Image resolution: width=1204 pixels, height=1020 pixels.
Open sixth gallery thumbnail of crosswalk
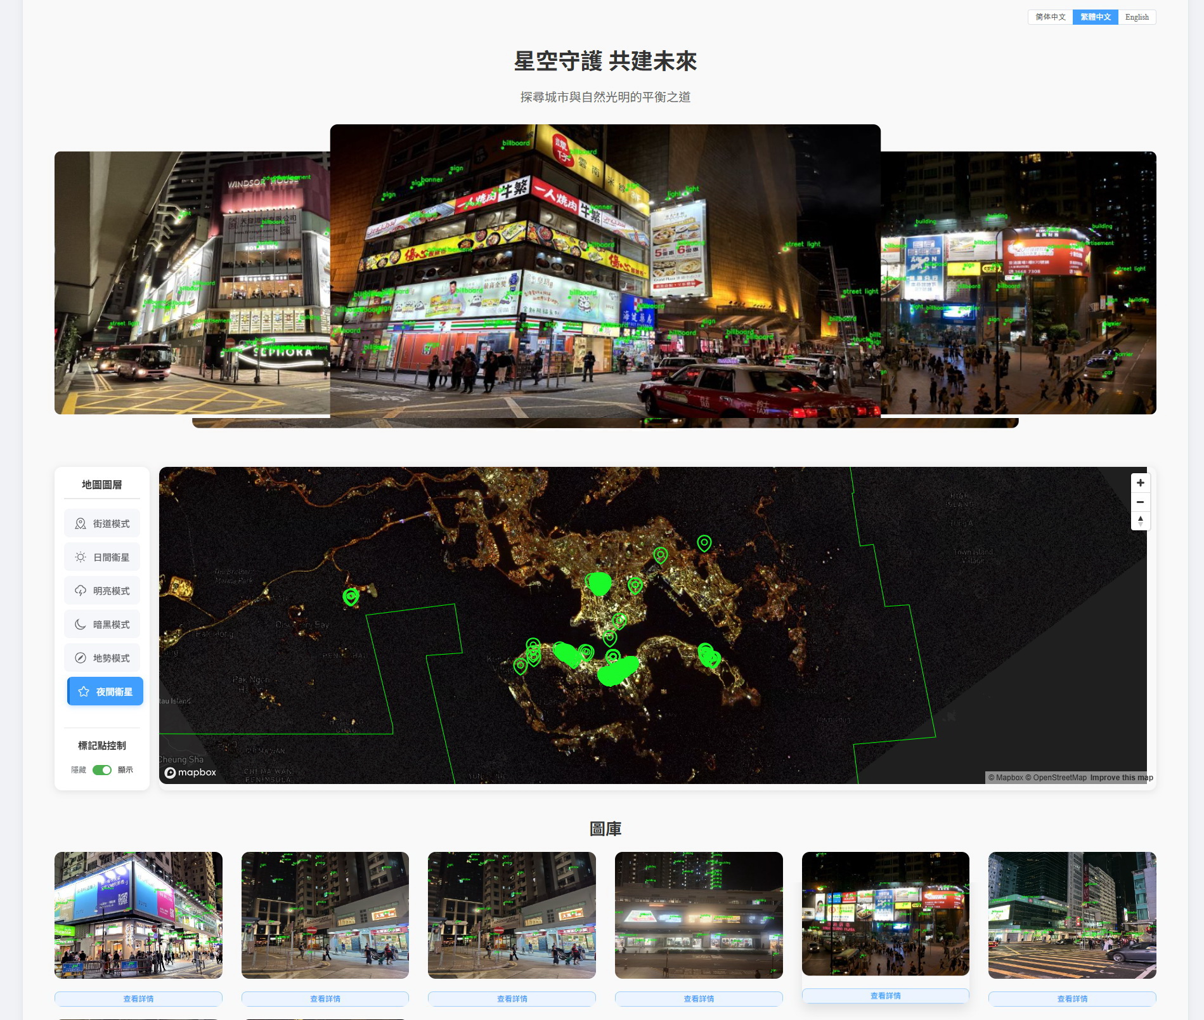[x=1072, y=915]
